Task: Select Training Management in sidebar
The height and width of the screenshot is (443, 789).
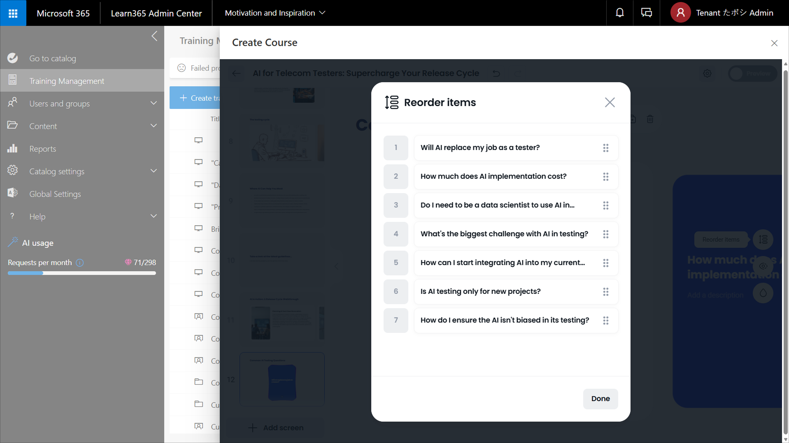Action: 67,81
